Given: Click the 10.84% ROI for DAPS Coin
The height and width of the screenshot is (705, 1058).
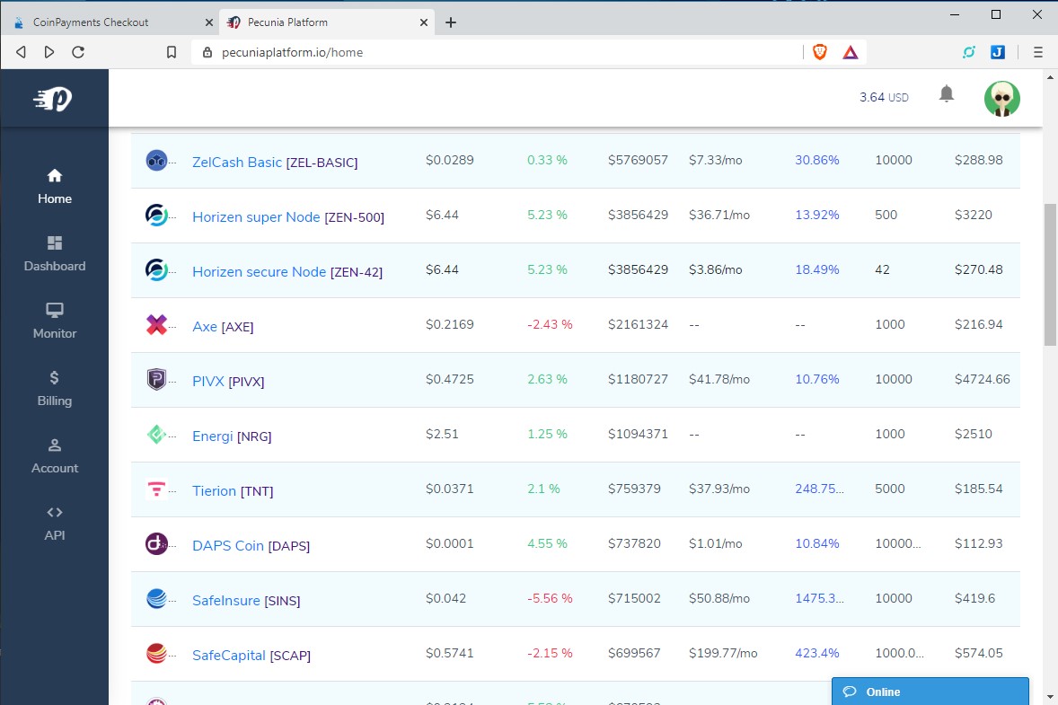Looking at the screenshot, I should coord(817,543).
